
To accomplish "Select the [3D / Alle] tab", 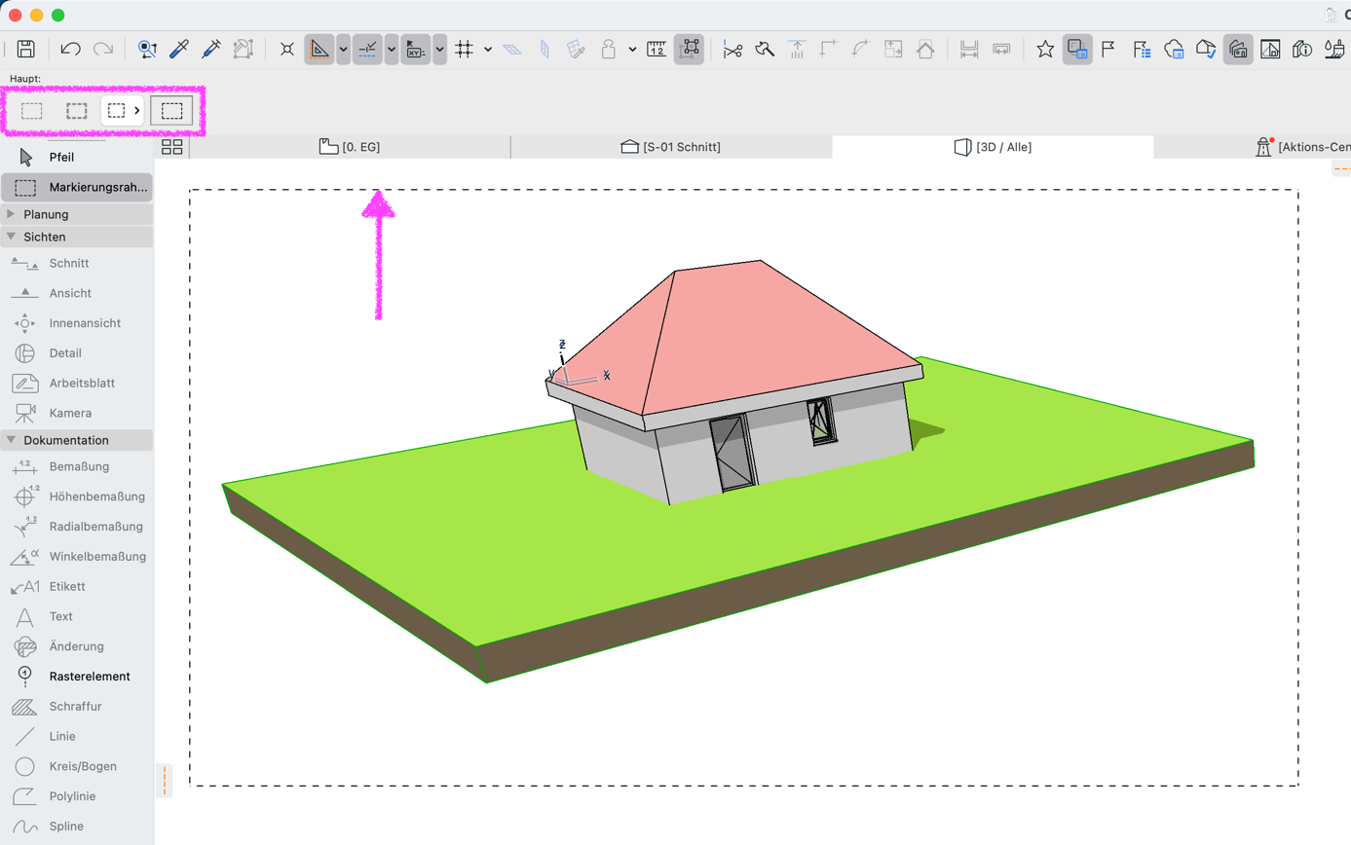I will coord(993,147).
